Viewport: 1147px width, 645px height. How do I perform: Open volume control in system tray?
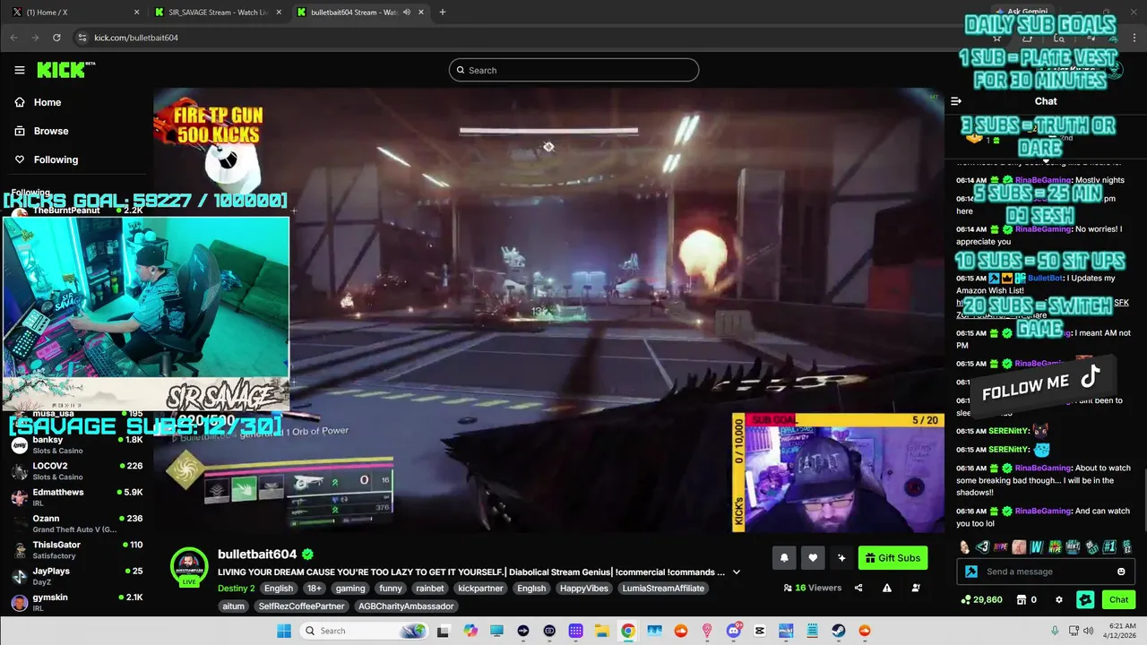(1089, 631)
